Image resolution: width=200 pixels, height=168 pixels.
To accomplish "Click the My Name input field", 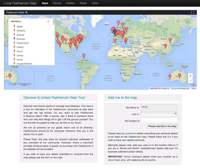I will pos(159,107).
